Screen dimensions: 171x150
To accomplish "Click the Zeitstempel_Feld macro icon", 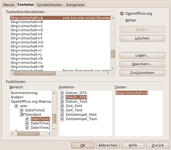I will (x=62, y=115).
